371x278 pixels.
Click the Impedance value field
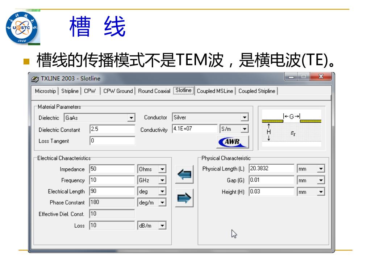(x=112, y=169)
